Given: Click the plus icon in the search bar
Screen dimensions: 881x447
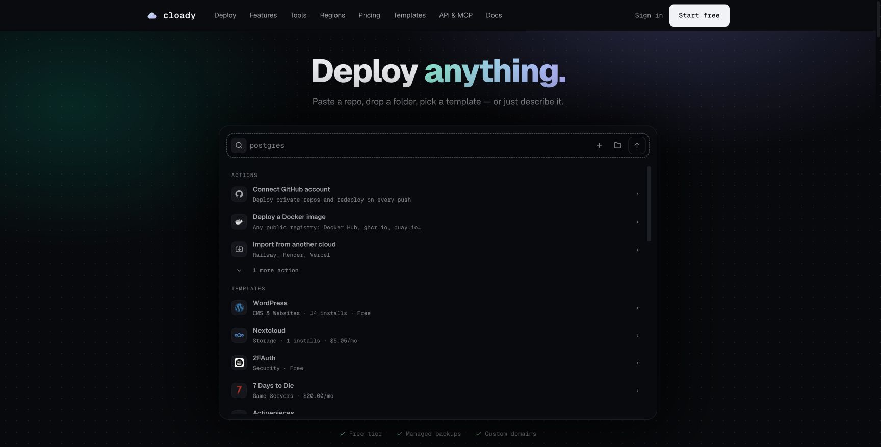Looking at the screenshot, I should 599,145.
